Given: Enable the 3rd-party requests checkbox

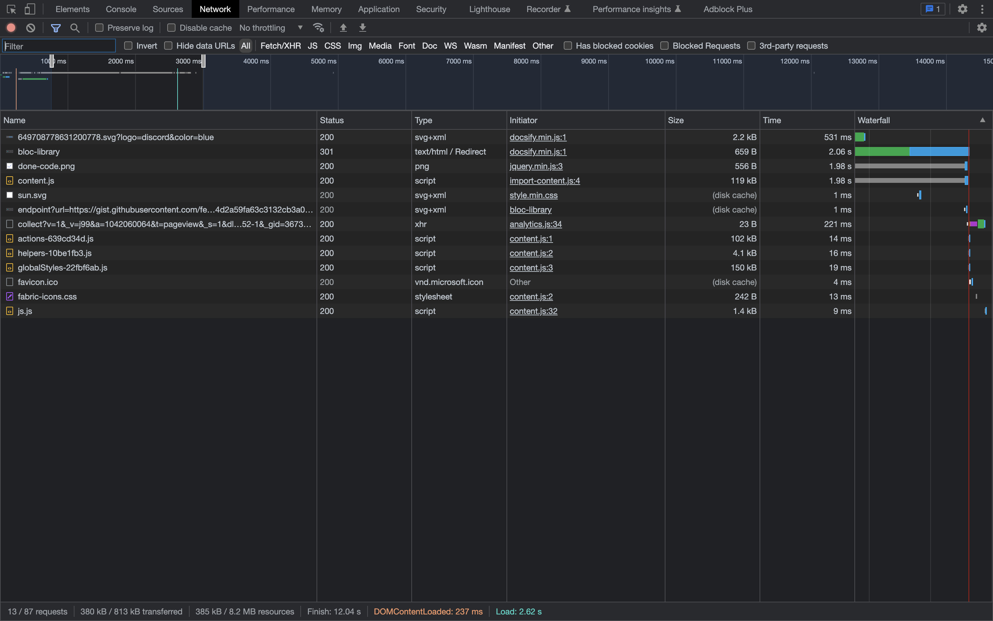Looking at the screenshot, I should (x=751, y=46).
